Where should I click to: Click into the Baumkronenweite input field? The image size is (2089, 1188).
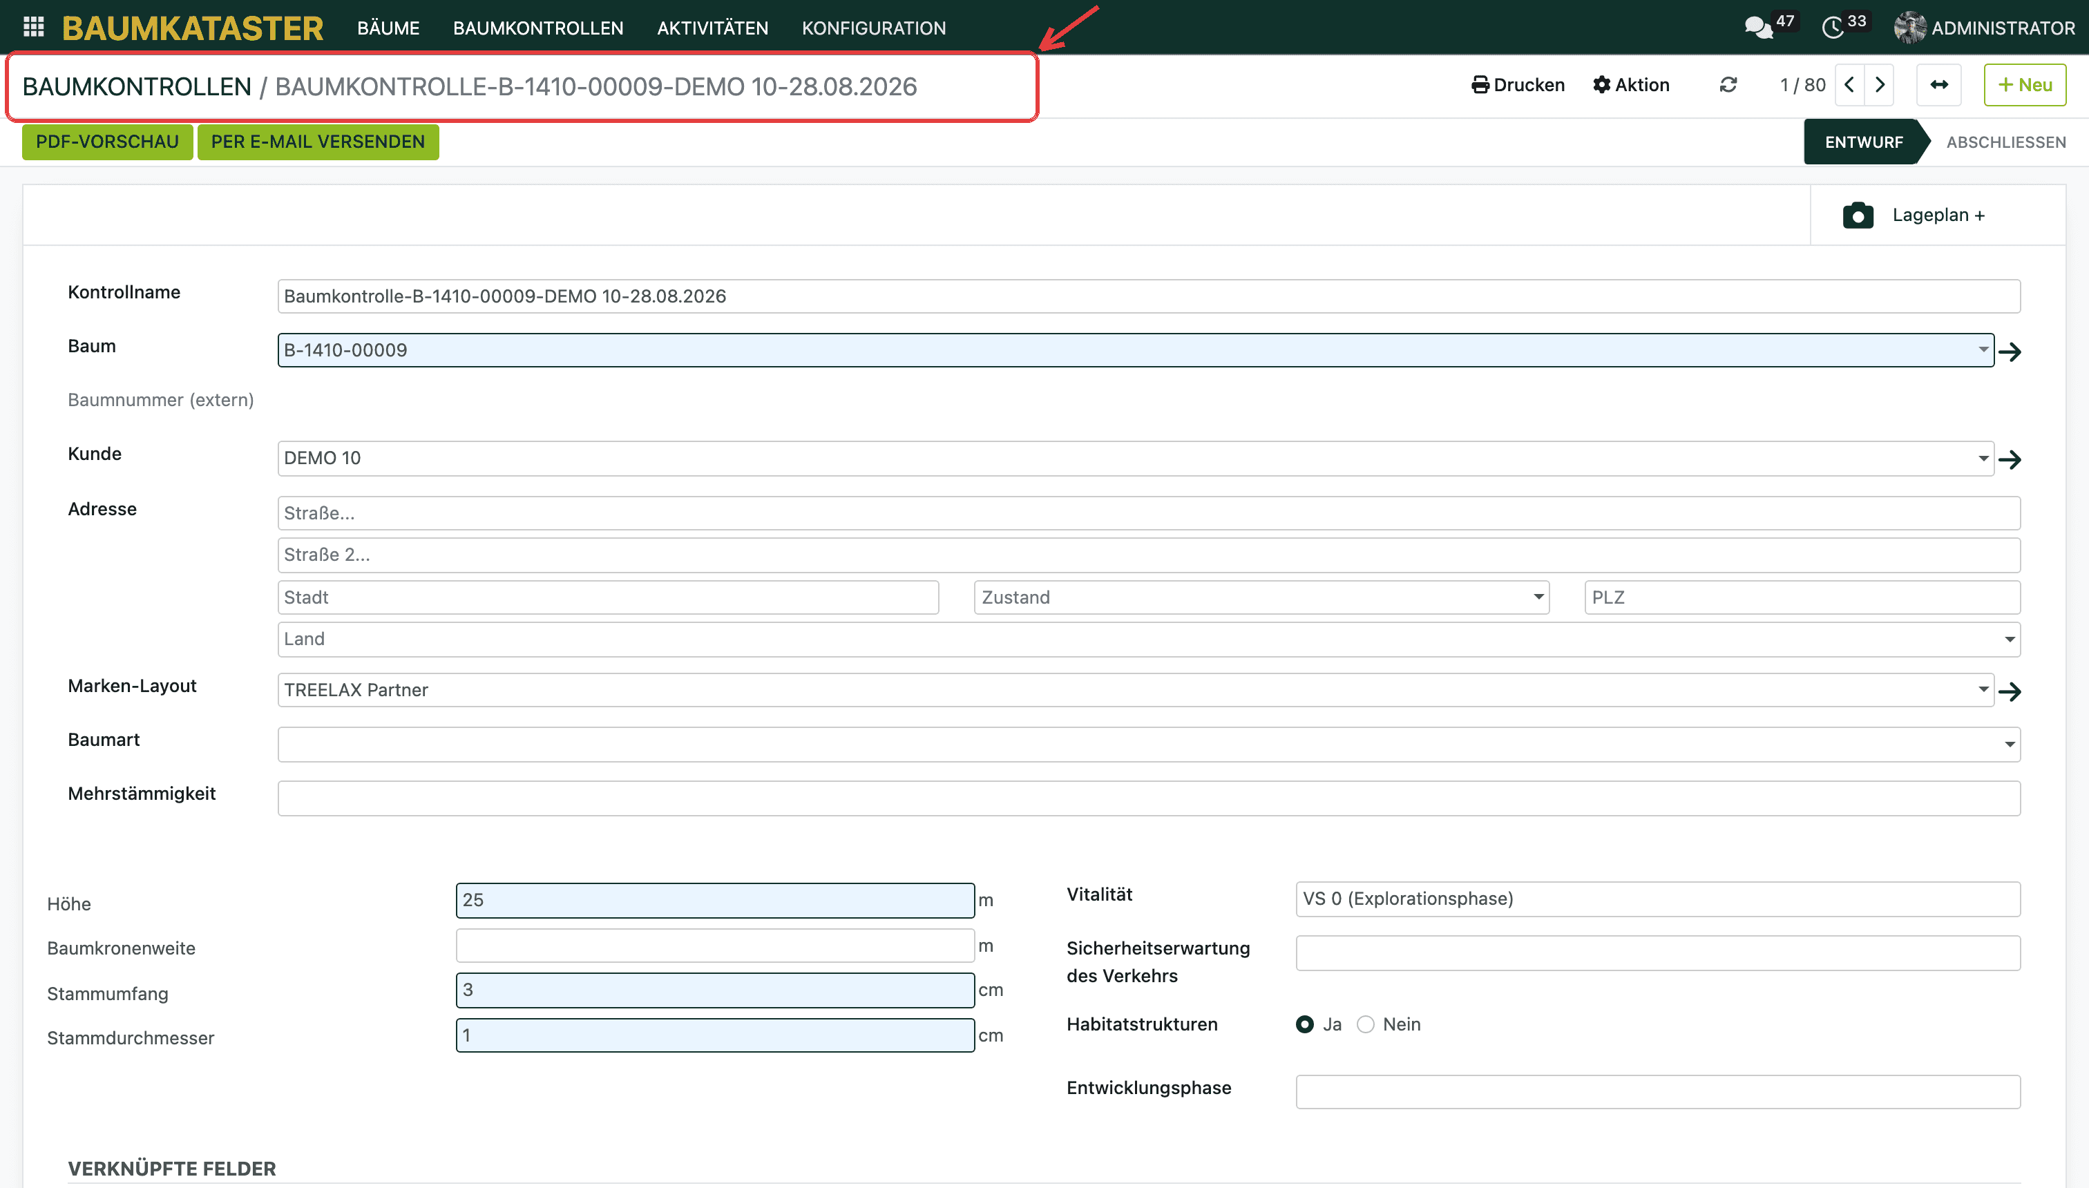pos(716,946)
